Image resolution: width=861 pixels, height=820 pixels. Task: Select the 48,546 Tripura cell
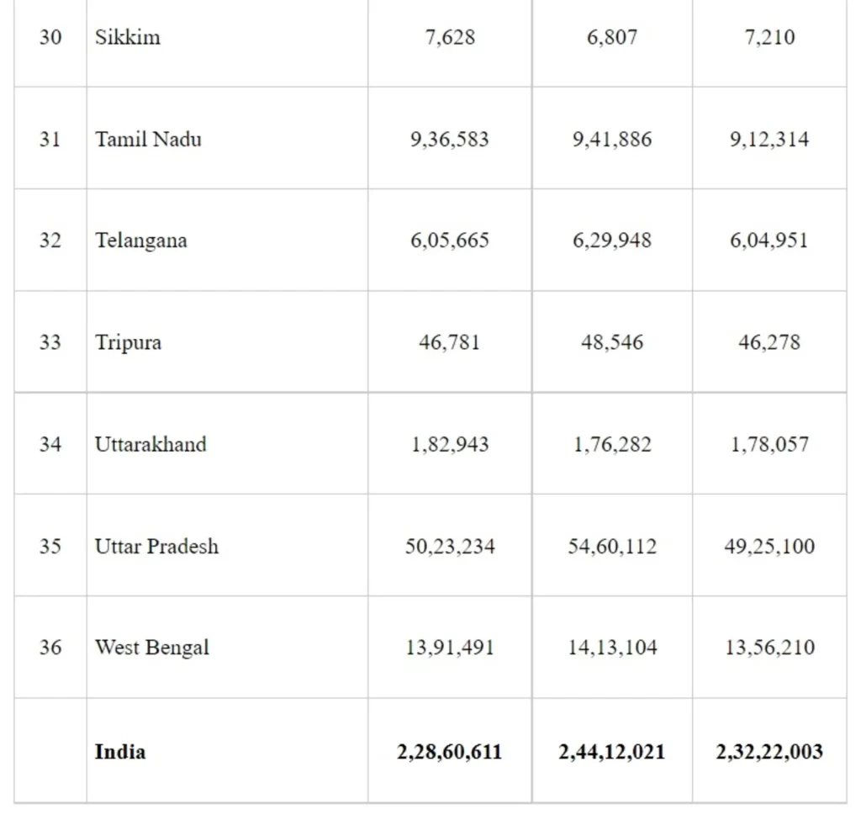click(x=612, y=342)
